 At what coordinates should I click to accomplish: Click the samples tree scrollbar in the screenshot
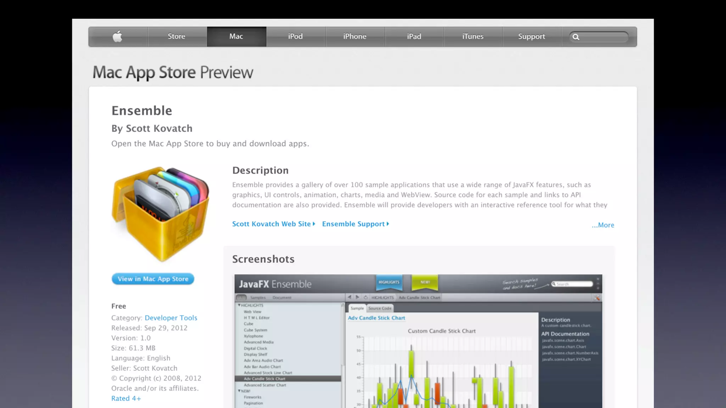343,336
